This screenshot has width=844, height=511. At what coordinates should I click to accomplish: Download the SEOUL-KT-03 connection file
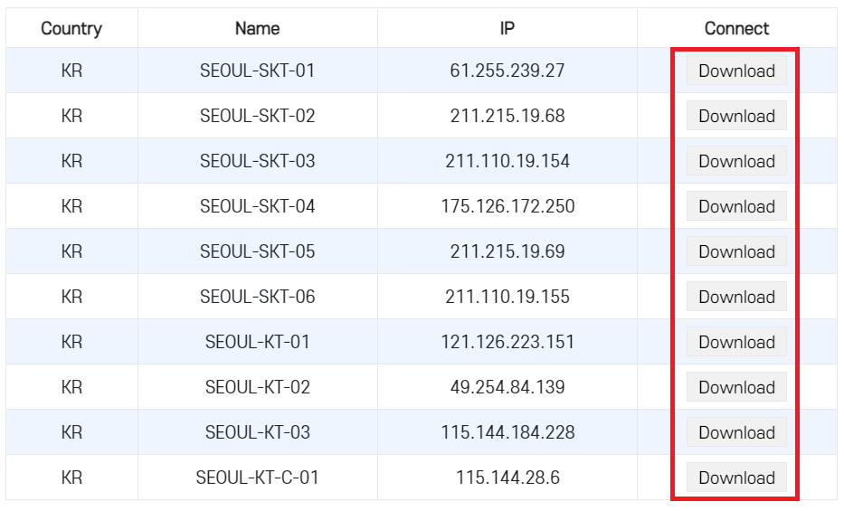tap(736, 432)
